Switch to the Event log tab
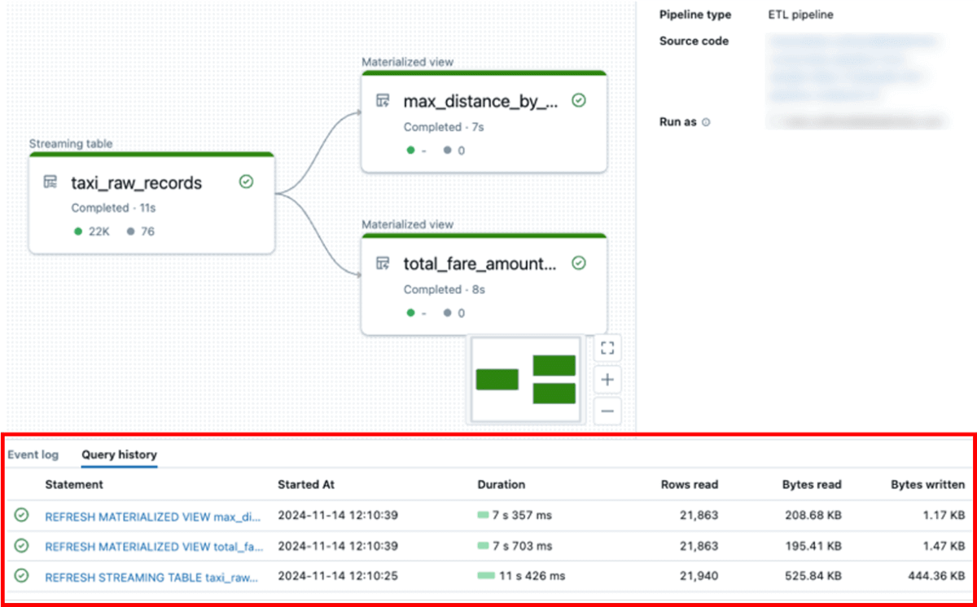Image resolution: width=977 pixels, height=607 pixels. click(33, 455)
